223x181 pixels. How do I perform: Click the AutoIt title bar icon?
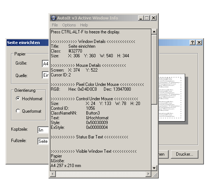point(54,18)
